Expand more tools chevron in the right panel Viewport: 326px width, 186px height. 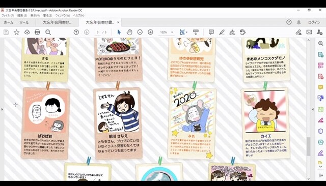[x=320, y=167]
